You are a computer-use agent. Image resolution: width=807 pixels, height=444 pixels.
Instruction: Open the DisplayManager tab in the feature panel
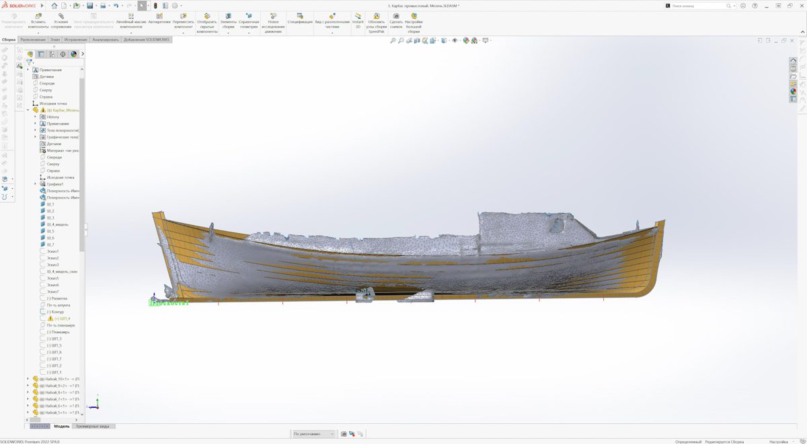point(74,54)
